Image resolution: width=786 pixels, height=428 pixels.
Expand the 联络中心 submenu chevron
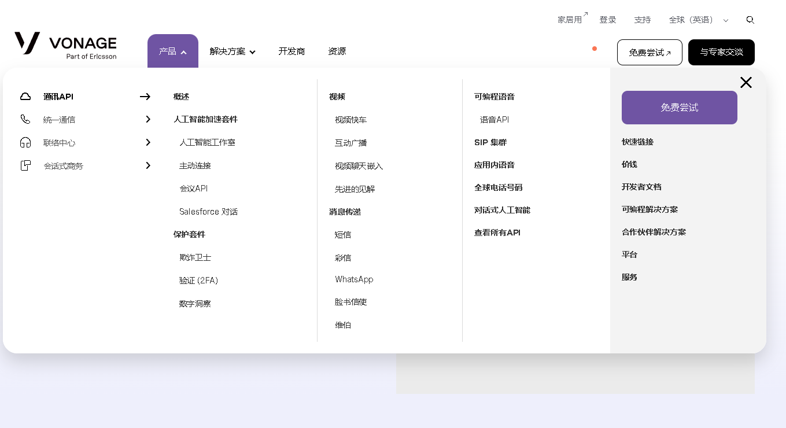(x=148, y=142)
